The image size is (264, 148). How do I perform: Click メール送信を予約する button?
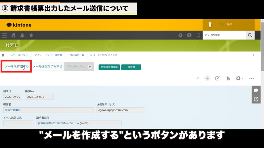(x=48, y=66)
